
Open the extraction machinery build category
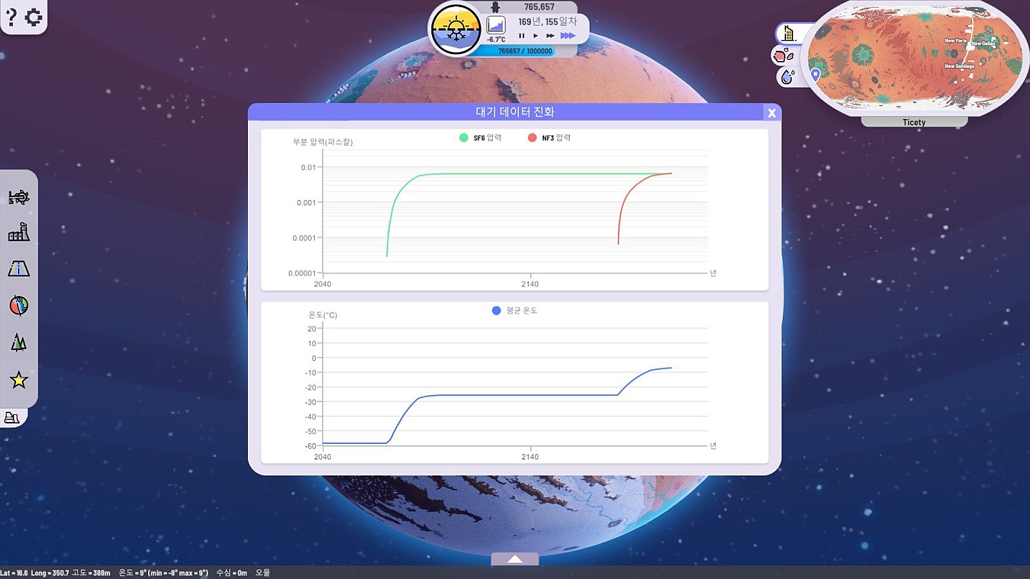coord(19,197)
